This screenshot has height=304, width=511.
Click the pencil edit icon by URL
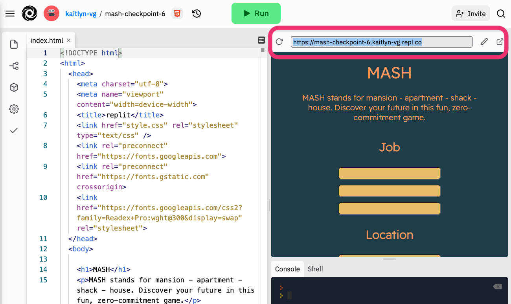point(484,42)
